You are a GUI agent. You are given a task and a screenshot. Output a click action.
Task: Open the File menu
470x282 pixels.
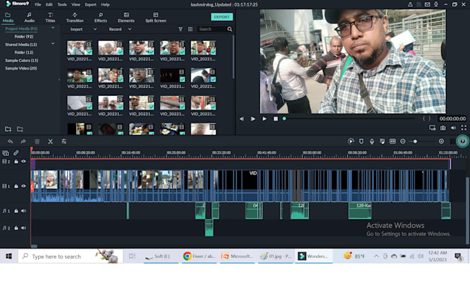click(38, 5)
